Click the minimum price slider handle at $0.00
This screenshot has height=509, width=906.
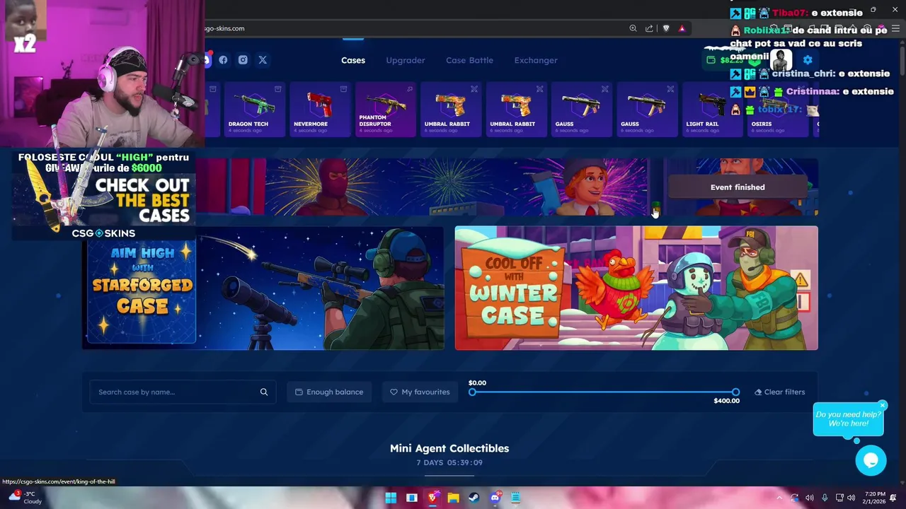pos(472,392)
